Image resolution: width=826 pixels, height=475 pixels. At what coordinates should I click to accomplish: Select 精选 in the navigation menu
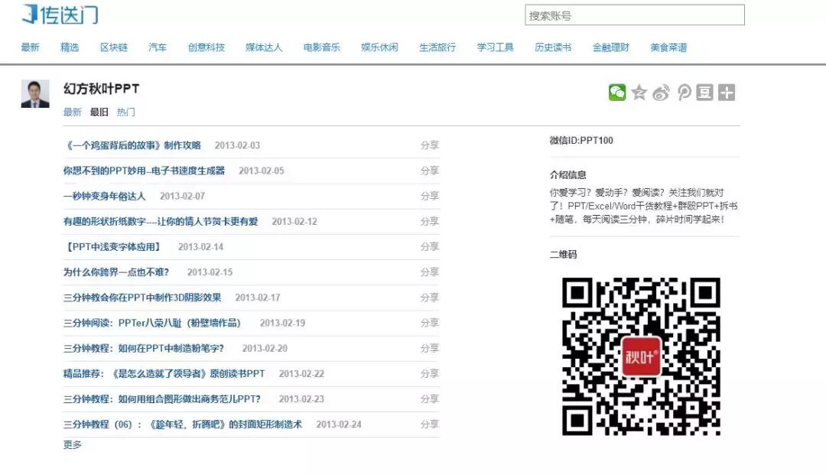[70, 47]
